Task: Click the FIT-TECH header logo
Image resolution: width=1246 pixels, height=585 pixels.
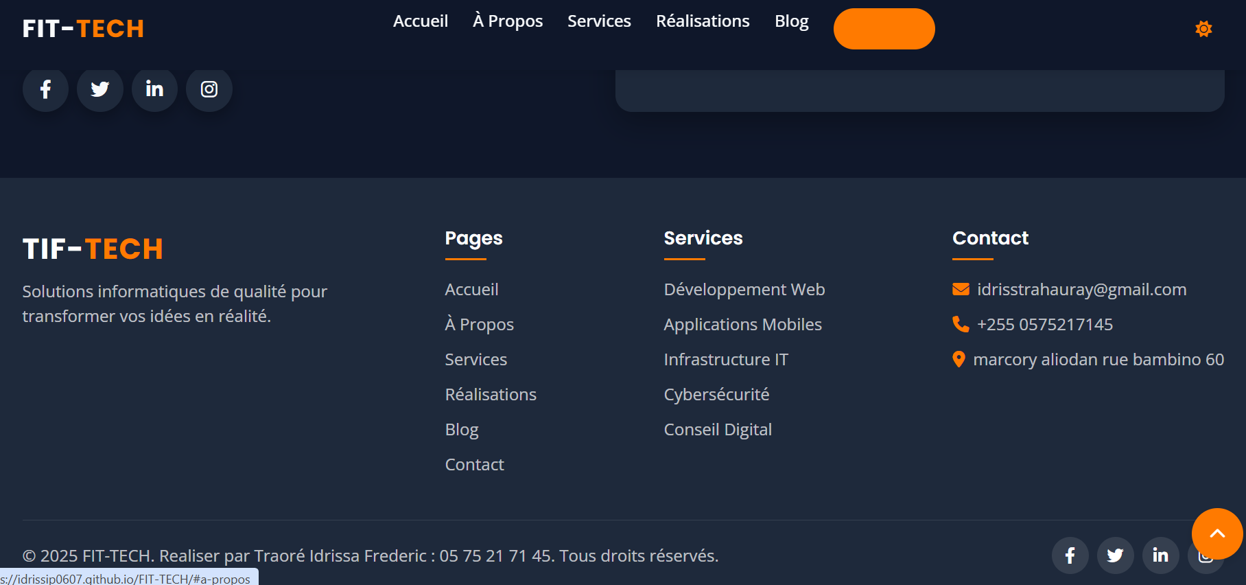Action: [x=83, y=29]
